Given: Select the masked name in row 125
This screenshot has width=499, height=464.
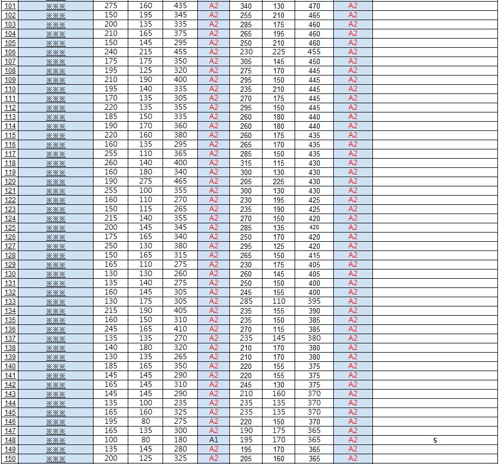Looking at the screenshot, I should coord(55,228).
